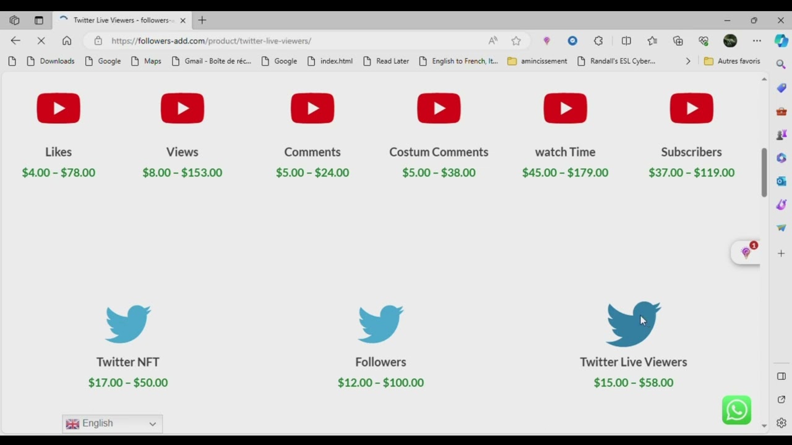The height and width of the screenshot is (445, 792).
Task: Open the Outlook icon in the sidebar
Action: click(781, 182)
